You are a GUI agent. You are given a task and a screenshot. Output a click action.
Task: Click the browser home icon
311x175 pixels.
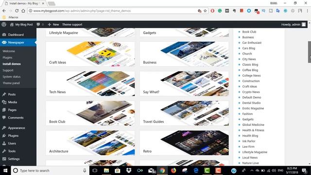[x=23, y=11]
